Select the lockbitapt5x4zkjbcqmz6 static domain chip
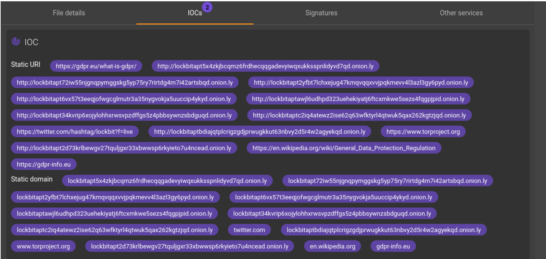Image resolution: width=546 pixels, height=259 pixels. (167, 181)
